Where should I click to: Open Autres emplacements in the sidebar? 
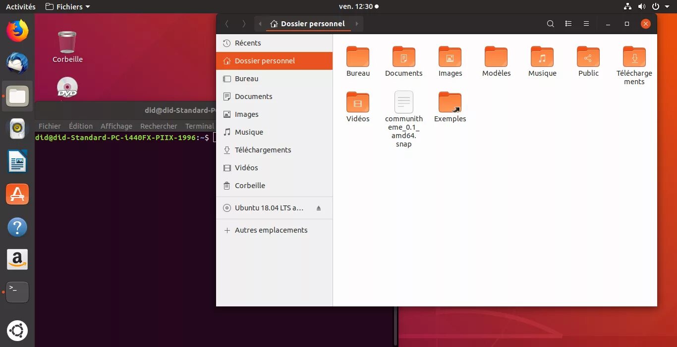click(x=274, y=230)
